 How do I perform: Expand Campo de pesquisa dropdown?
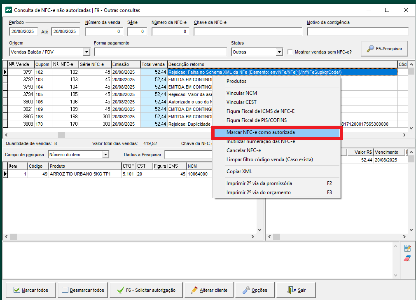click(x=105, y=155)
